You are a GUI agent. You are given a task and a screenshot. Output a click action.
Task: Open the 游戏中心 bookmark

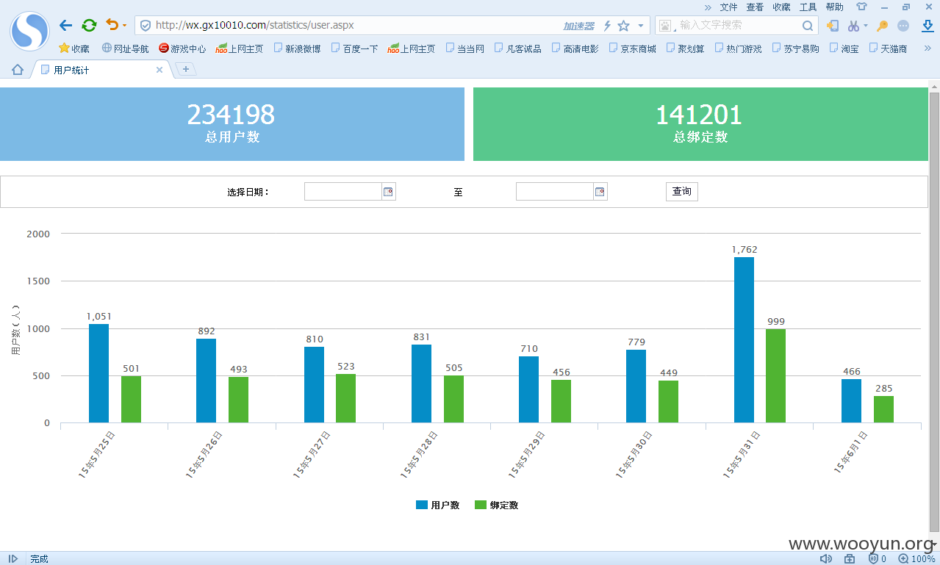pos(182,48)
